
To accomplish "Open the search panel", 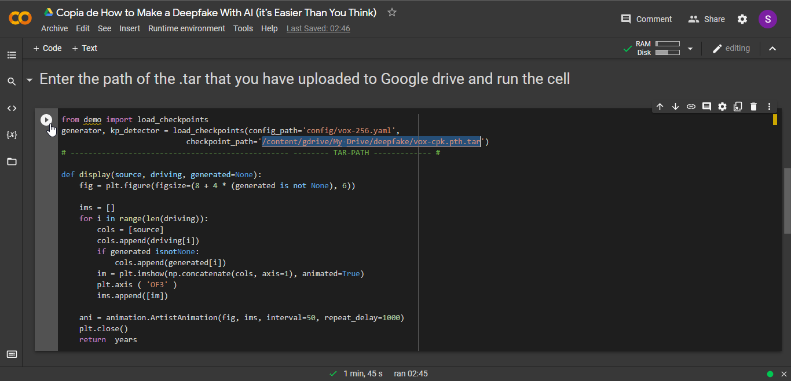I will coord(12,81).
